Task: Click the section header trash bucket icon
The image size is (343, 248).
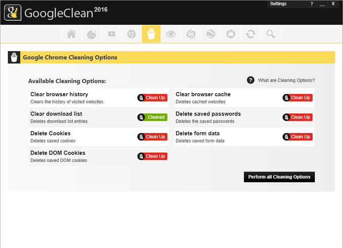Action: coord(14,57)
